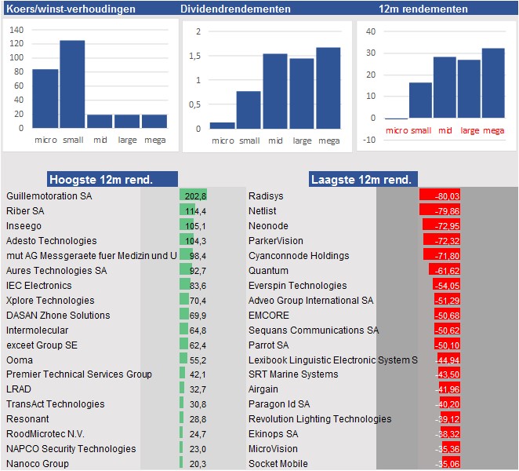Select the Inseego cell
519x471 pixels.
pyautogui.click(x=24, y=226)
